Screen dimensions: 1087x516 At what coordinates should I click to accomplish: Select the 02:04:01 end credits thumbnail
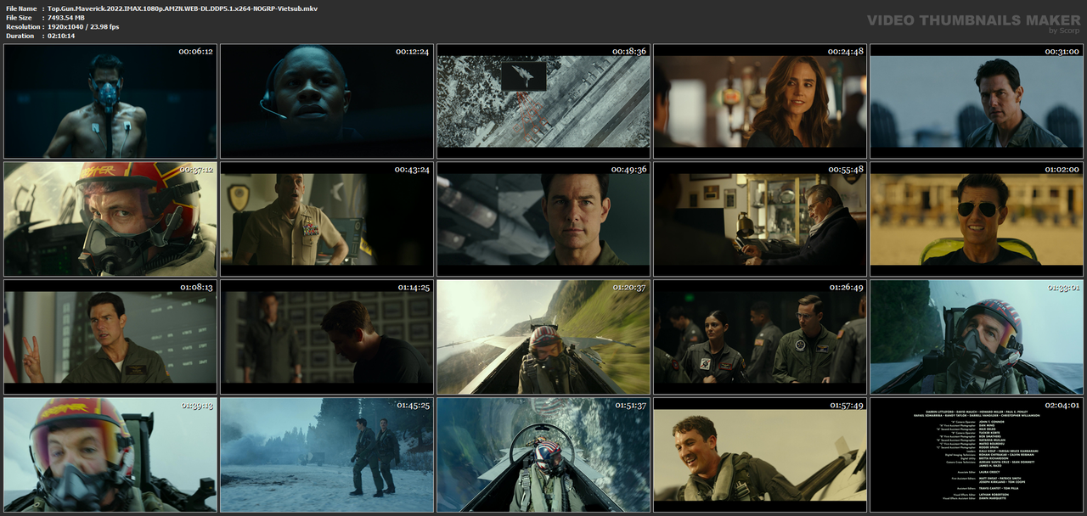[x=977, y=456]
